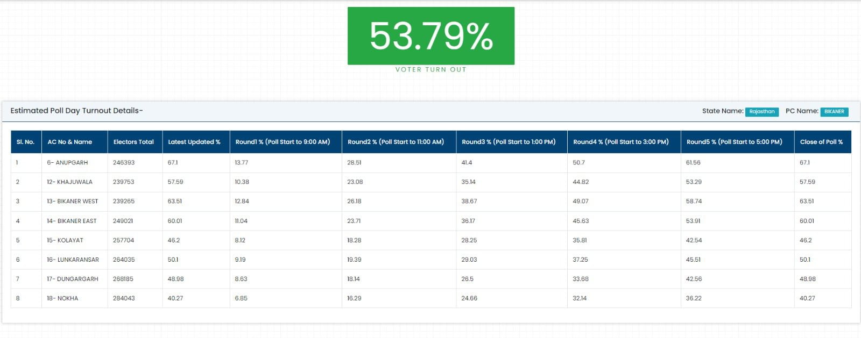
Task: Select the Round1 % column header
Action: point(283,142)
